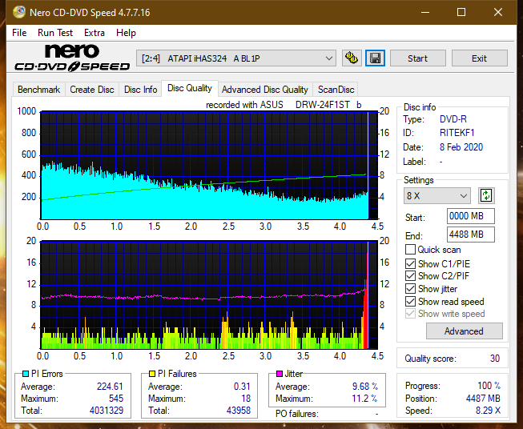This screenshot has width=523, height=429.
Task: Uncheck Show C1/PIE
Action: click(410, 263)
